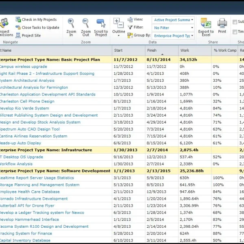Open Develop a Ledger Tracking system for Newco
244x244 pixels.
point(42,213)
